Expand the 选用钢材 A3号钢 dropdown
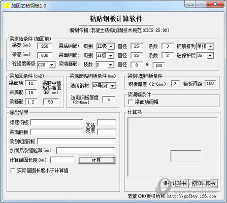Image resolution: width=227 pixels, height=203 pixels. click(113, 86)
